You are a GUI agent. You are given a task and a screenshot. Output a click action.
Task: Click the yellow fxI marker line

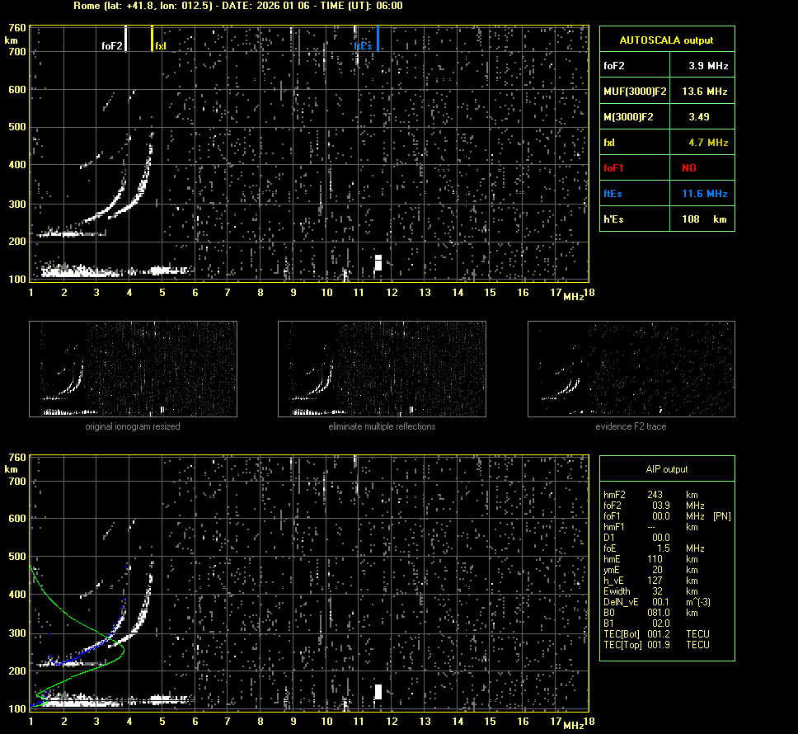click(152, 38)
